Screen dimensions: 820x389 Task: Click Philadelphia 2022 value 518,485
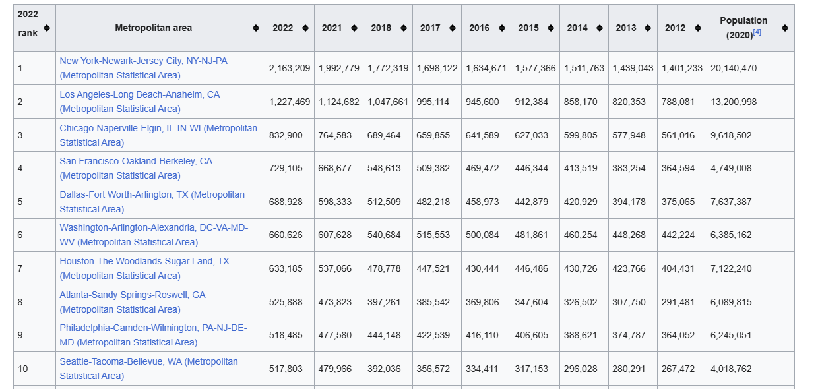click(286, 335)
